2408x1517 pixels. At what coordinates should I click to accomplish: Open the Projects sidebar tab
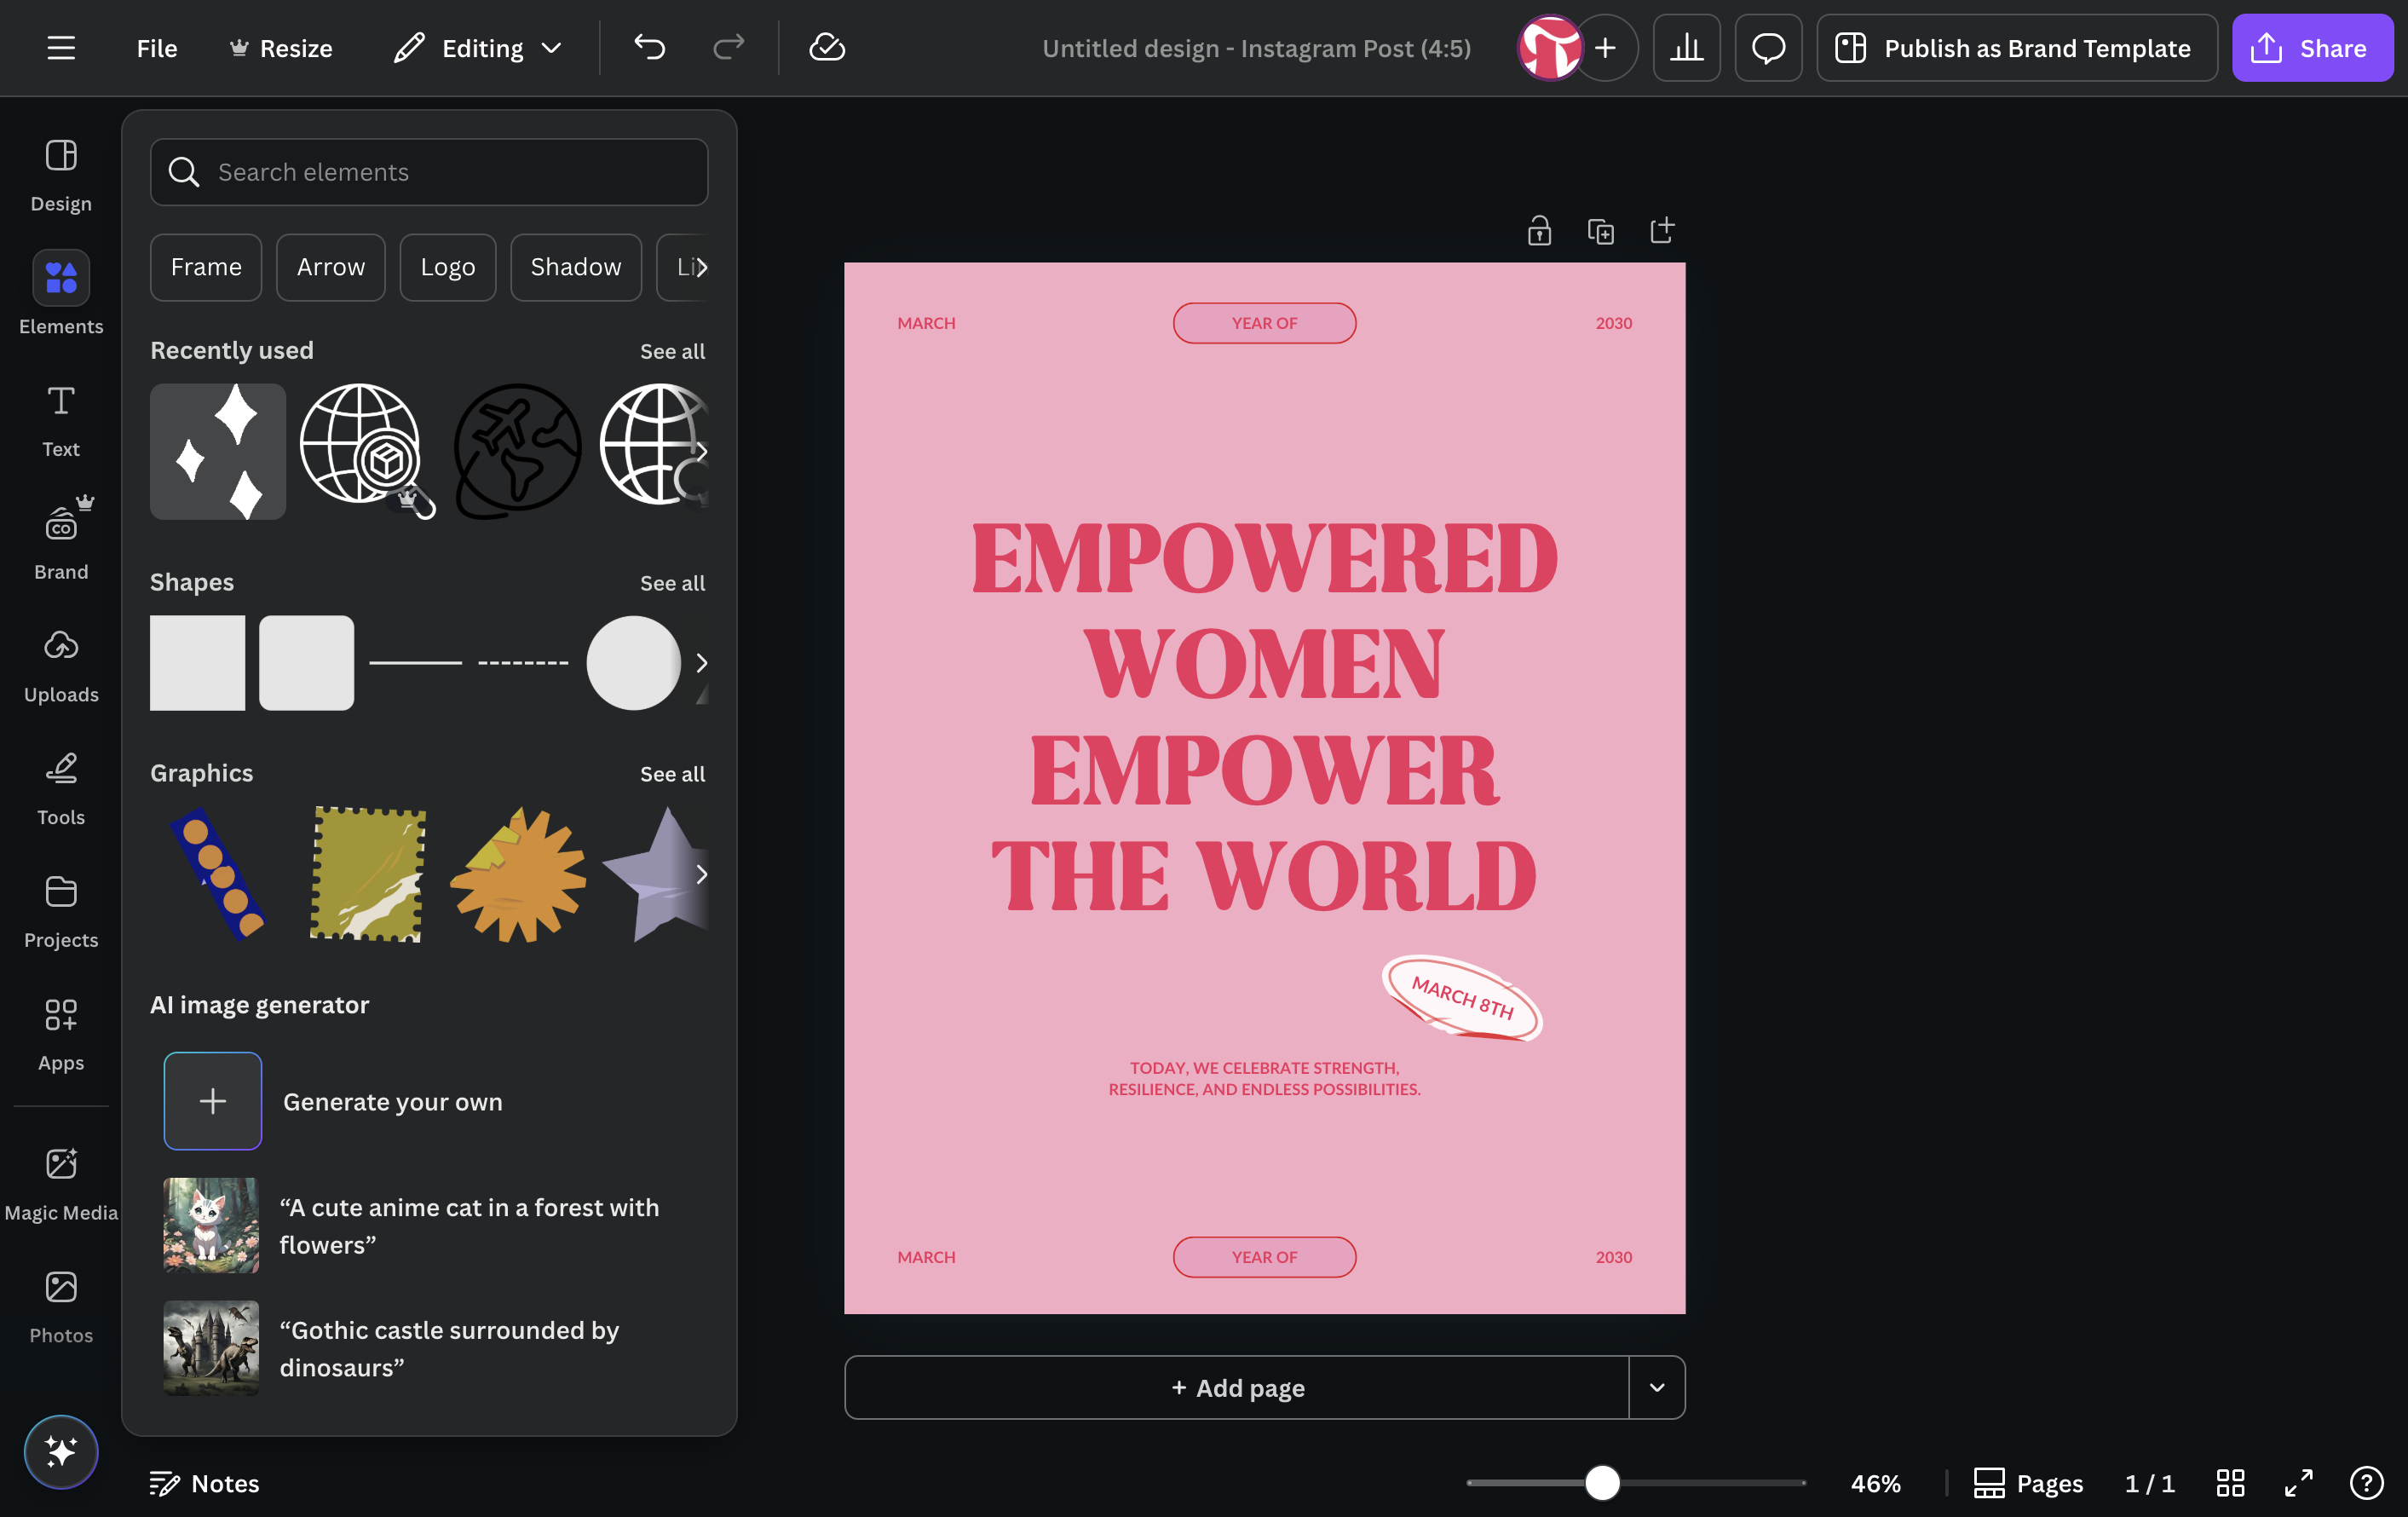pyautogui.click(x=61, y=912)
